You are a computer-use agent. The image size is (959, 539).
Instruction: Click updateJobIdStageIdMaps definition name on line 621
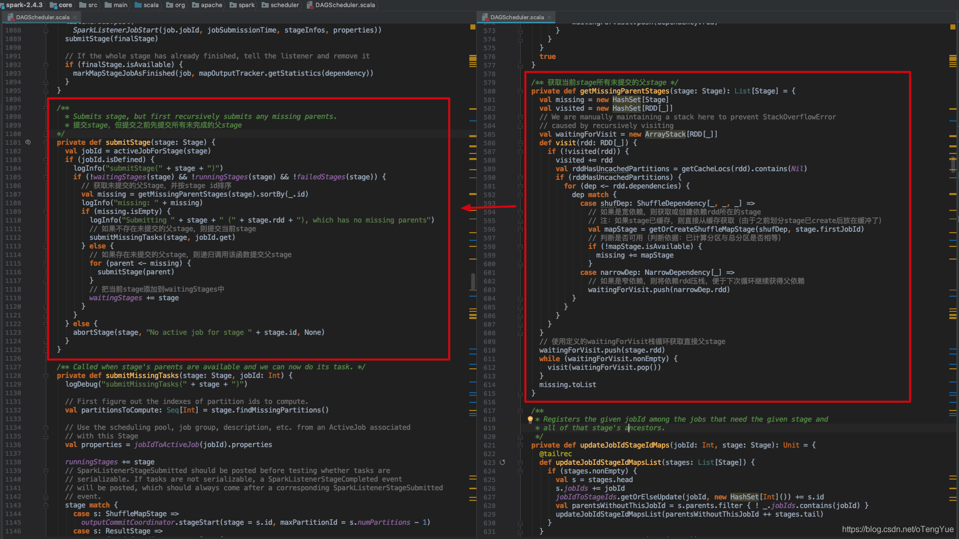coord(625,445)
